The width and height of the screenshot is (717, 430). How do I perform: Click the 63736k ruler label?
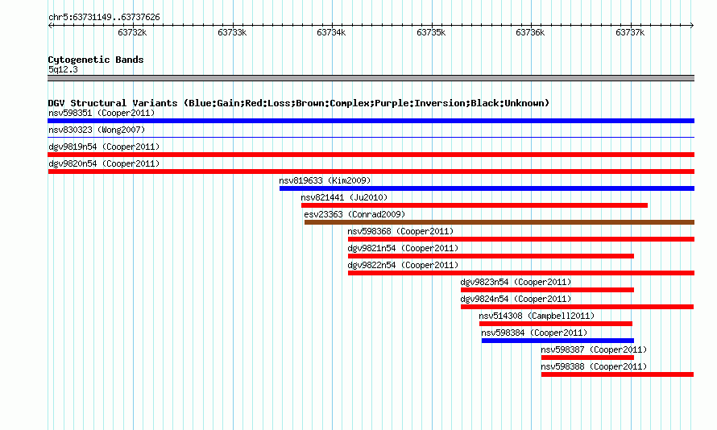coord(530,32)
